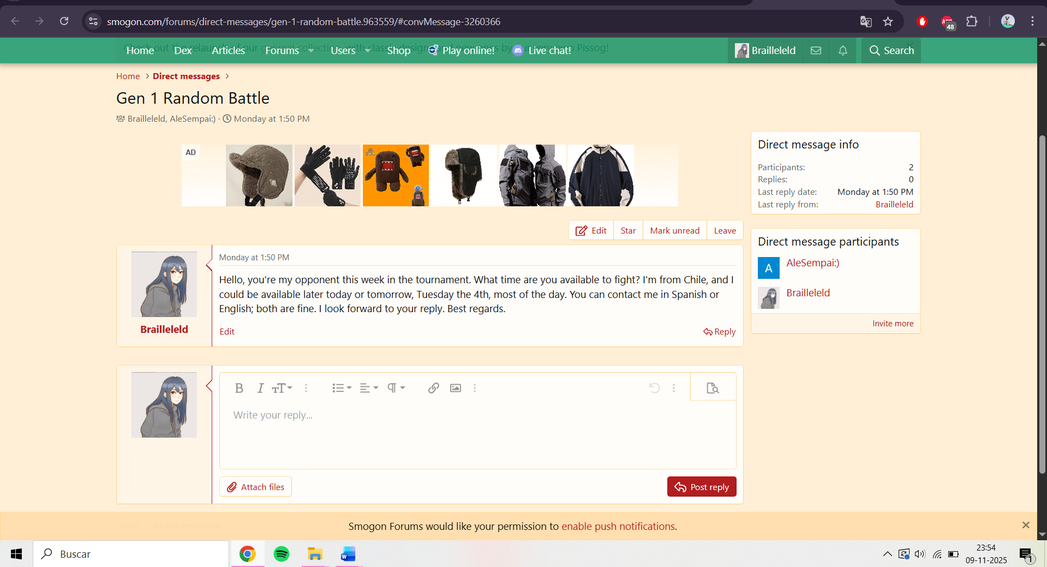Insert a link using the chain icon
The image size is (1047, 567).
434,388
